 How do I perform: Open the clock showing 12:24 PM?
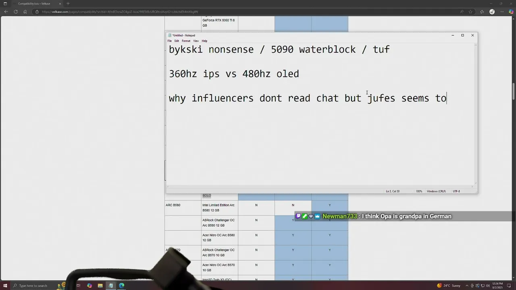coord(497,286)
